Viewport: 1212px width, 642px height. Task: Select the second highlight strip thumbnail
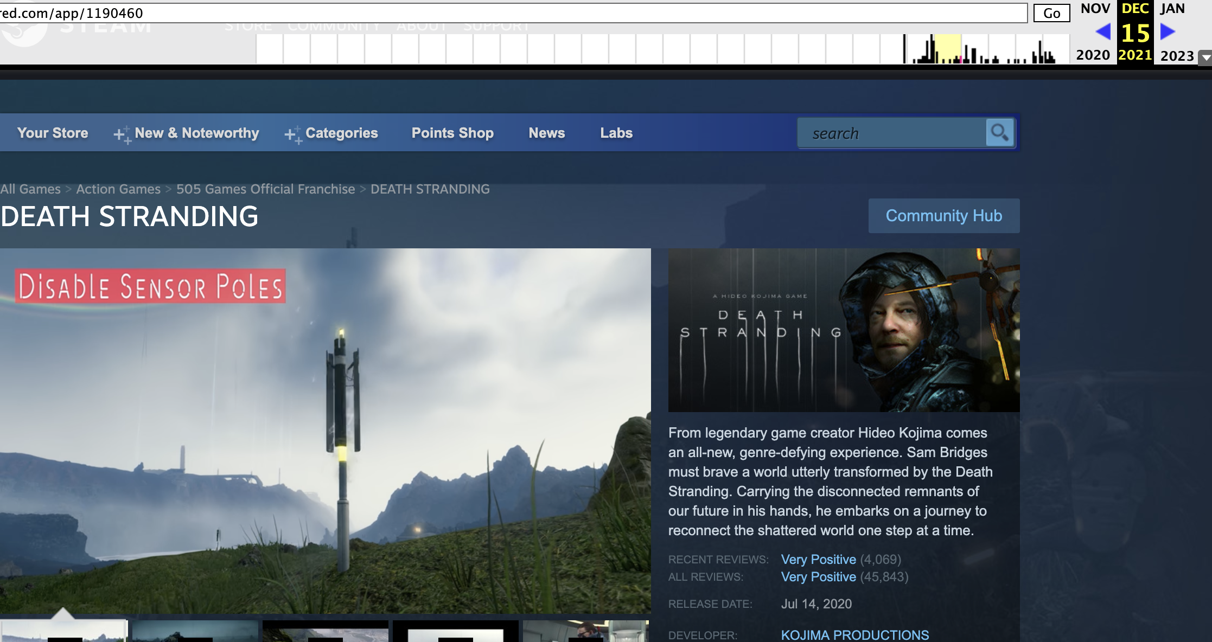click(x=195, y=631)
